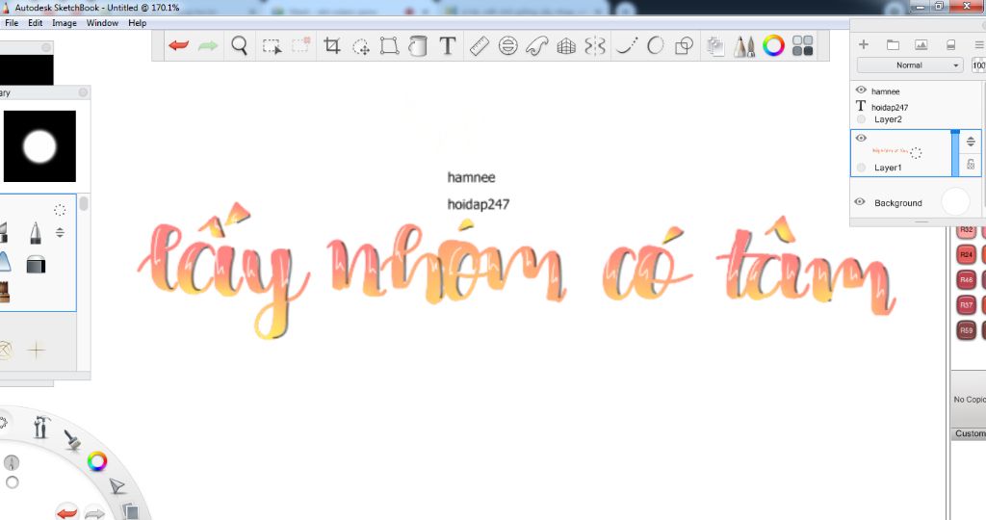Click the red Undo arrow in top toolbar
The width and height of the screenshot is (986, 520).
[178, 46]
